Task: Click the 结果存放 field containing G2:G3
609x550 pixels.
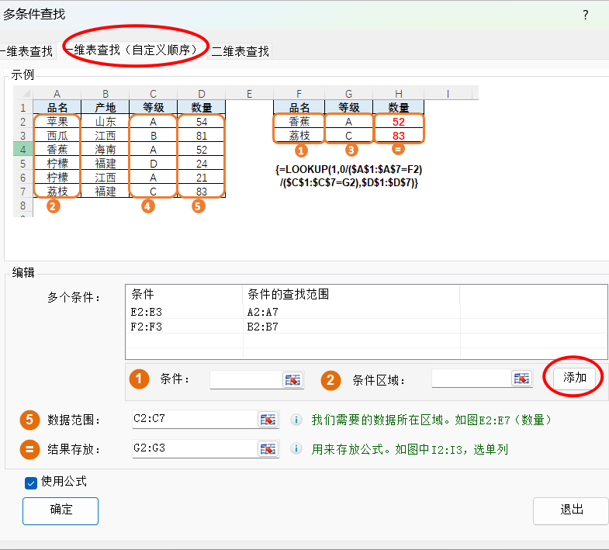Action: coord(195,448)
